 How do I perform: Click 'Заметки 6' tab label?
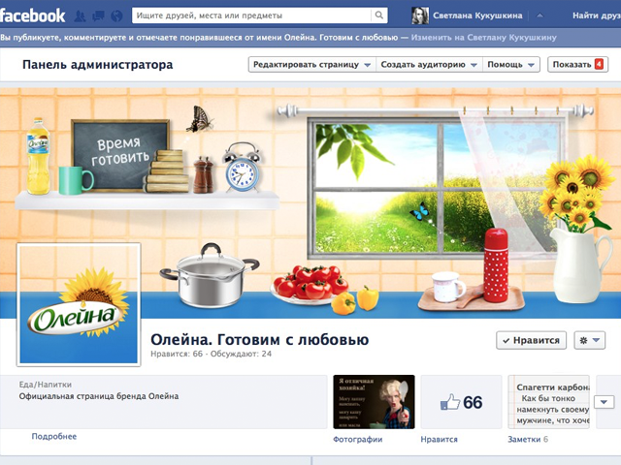pos(528,439)
